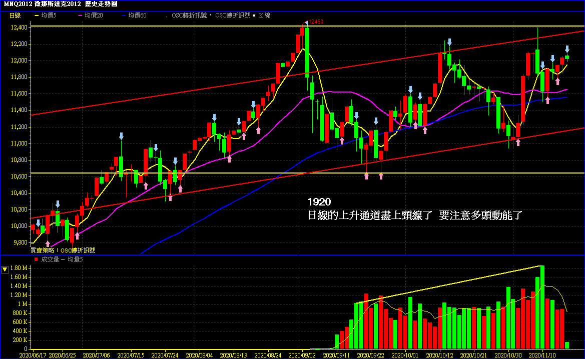This screenshot has height=359, width=585.
Task: Click the 10,000 price axis label
Action: [19, 226]
